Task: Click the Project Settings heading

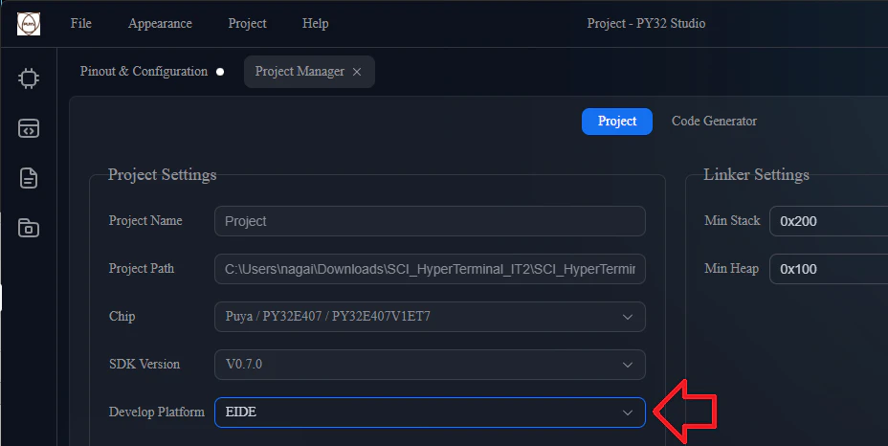Action: [x=163, y=174]
